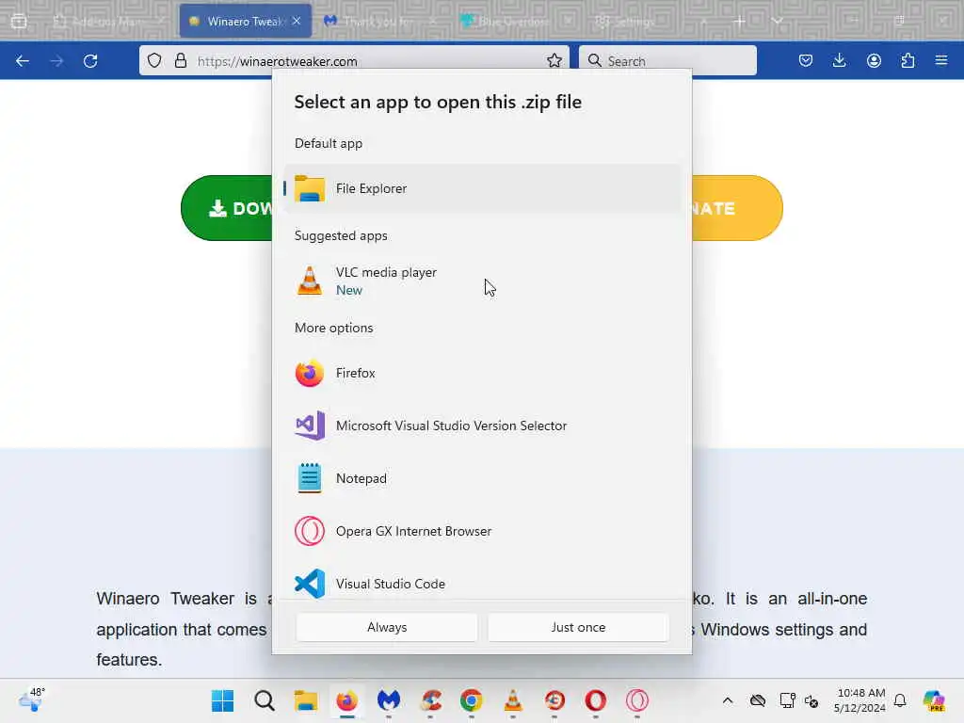
Task: Choose VLC media player from suggested apps
Action: tap(482, 281)
